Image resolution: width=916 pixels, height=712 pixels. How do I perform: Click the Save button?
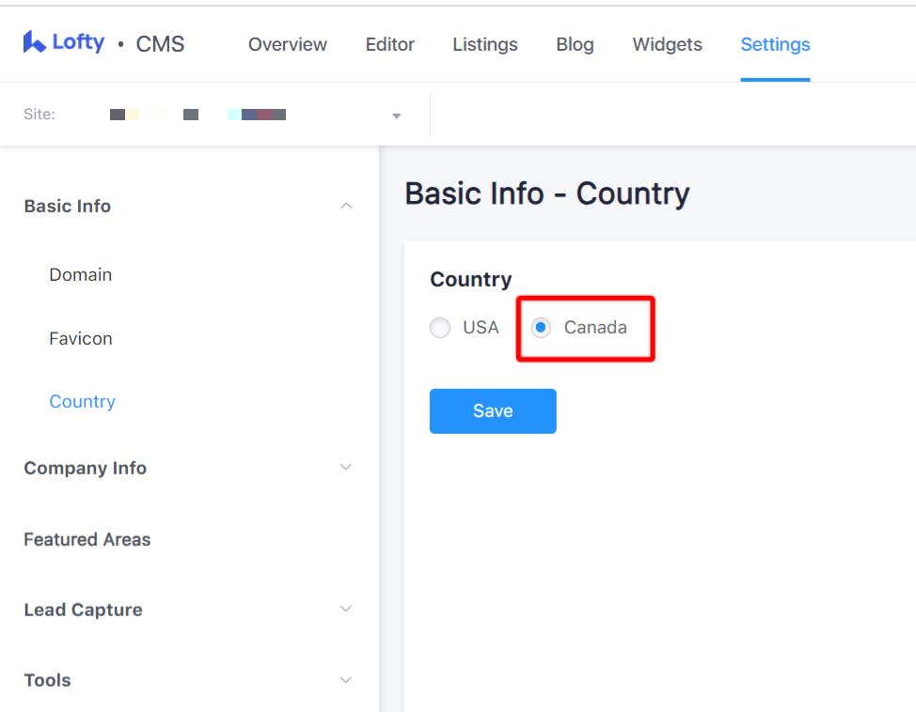pyautogui.click(x=492, y=410)
